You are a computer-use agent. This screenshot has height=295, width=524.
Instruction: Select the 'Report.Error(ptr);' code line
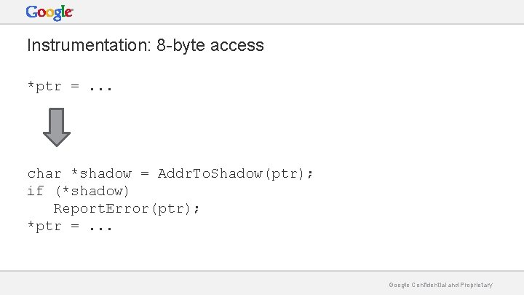click(127, 208)
